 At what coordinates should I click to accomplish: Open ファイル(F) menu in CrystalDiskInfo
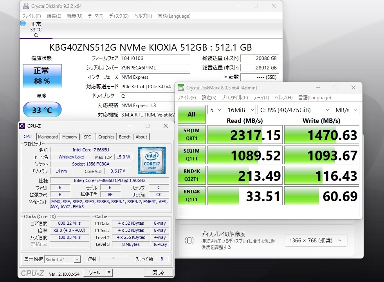[x=31, y=16]
